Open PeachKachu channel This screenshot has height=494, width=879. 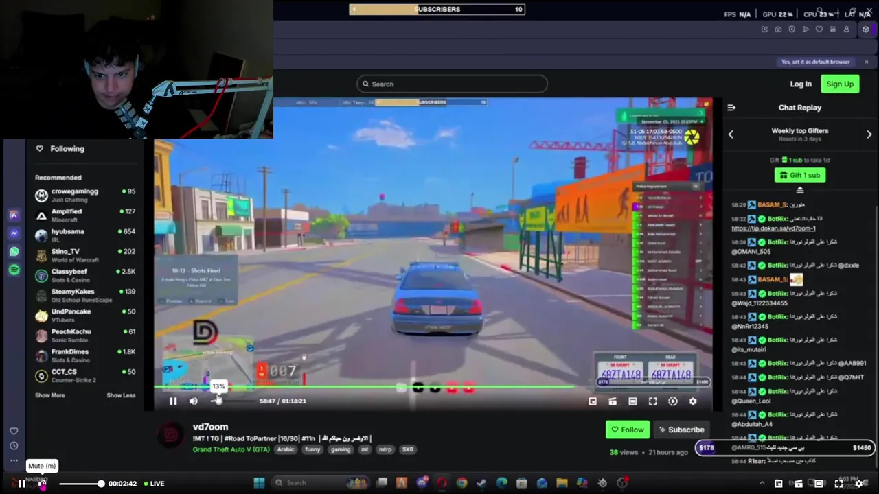click(85, 335)
